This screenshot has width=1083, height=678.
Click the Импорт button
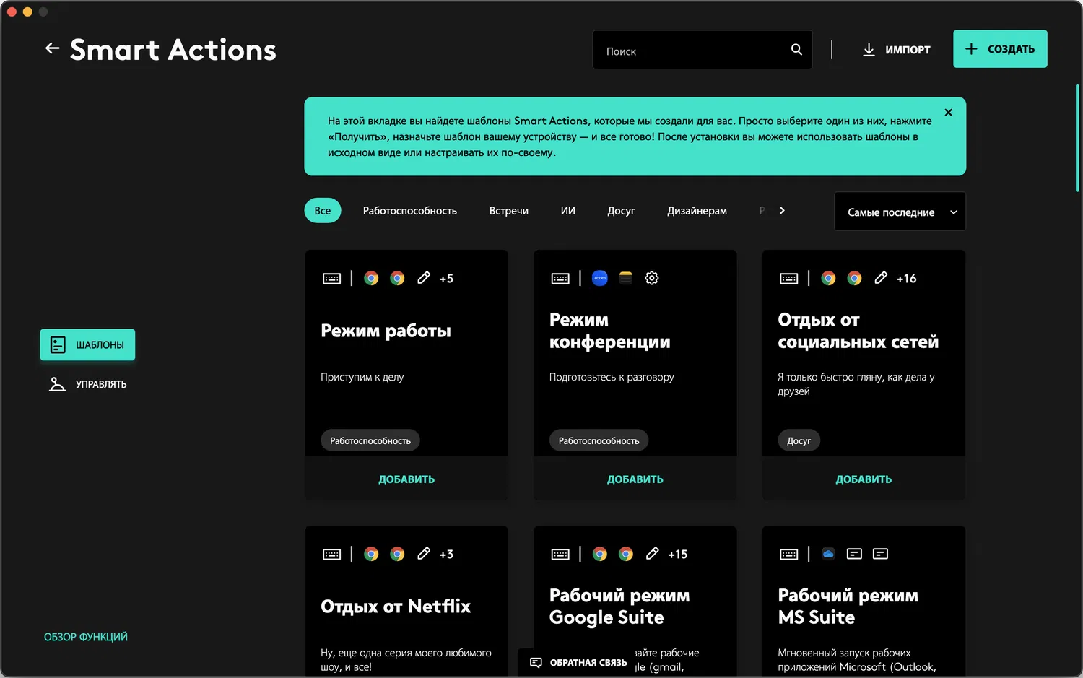[x=896, y=50]
